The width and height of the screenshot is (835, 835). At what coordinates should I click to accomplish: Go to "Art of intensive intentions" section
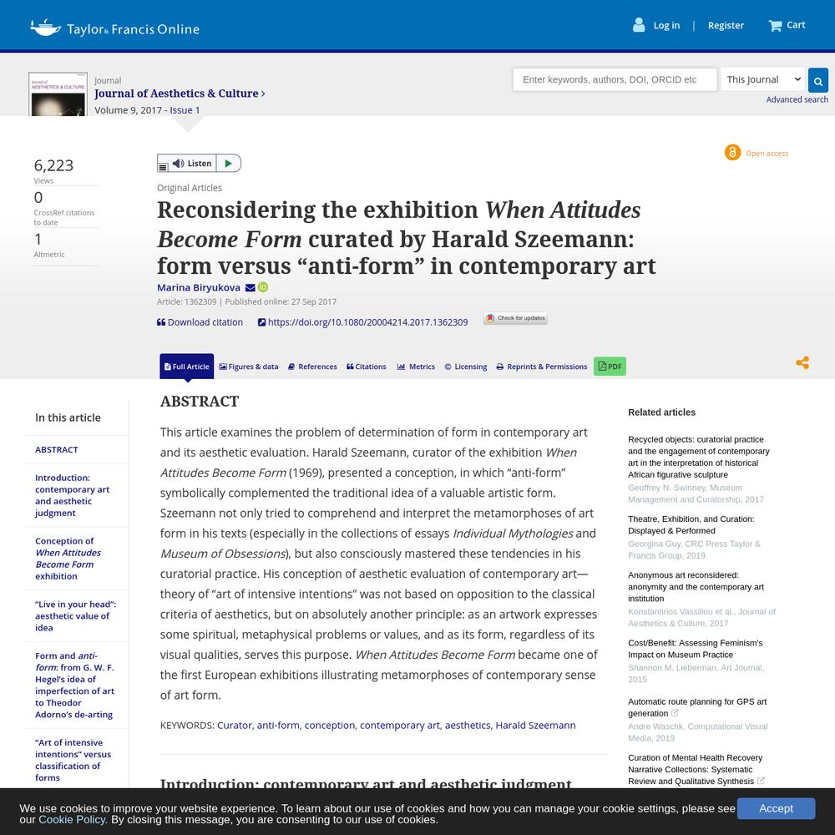click(73, 761)
